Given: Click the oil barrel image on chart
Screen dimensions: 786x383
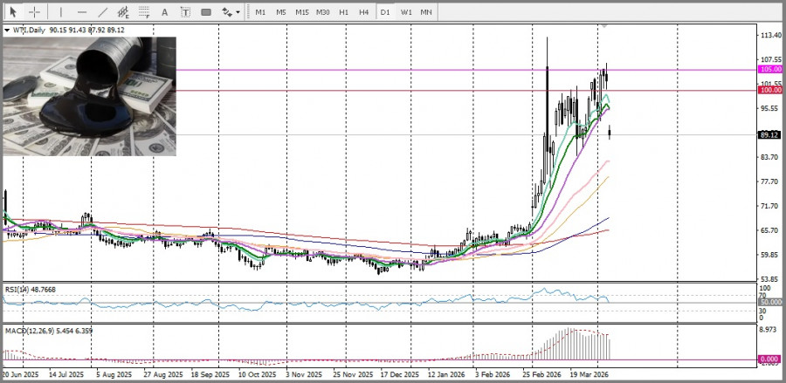Looking at the screenshot, I should (x=90, y=96).
